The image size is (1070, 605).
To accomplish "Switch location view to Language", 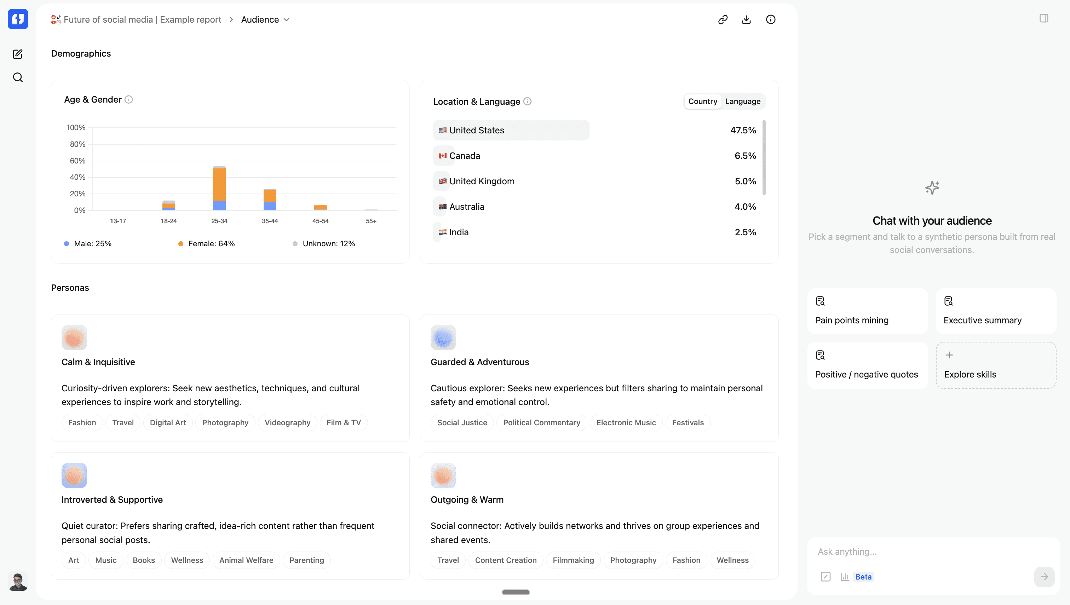I will 743,102.
